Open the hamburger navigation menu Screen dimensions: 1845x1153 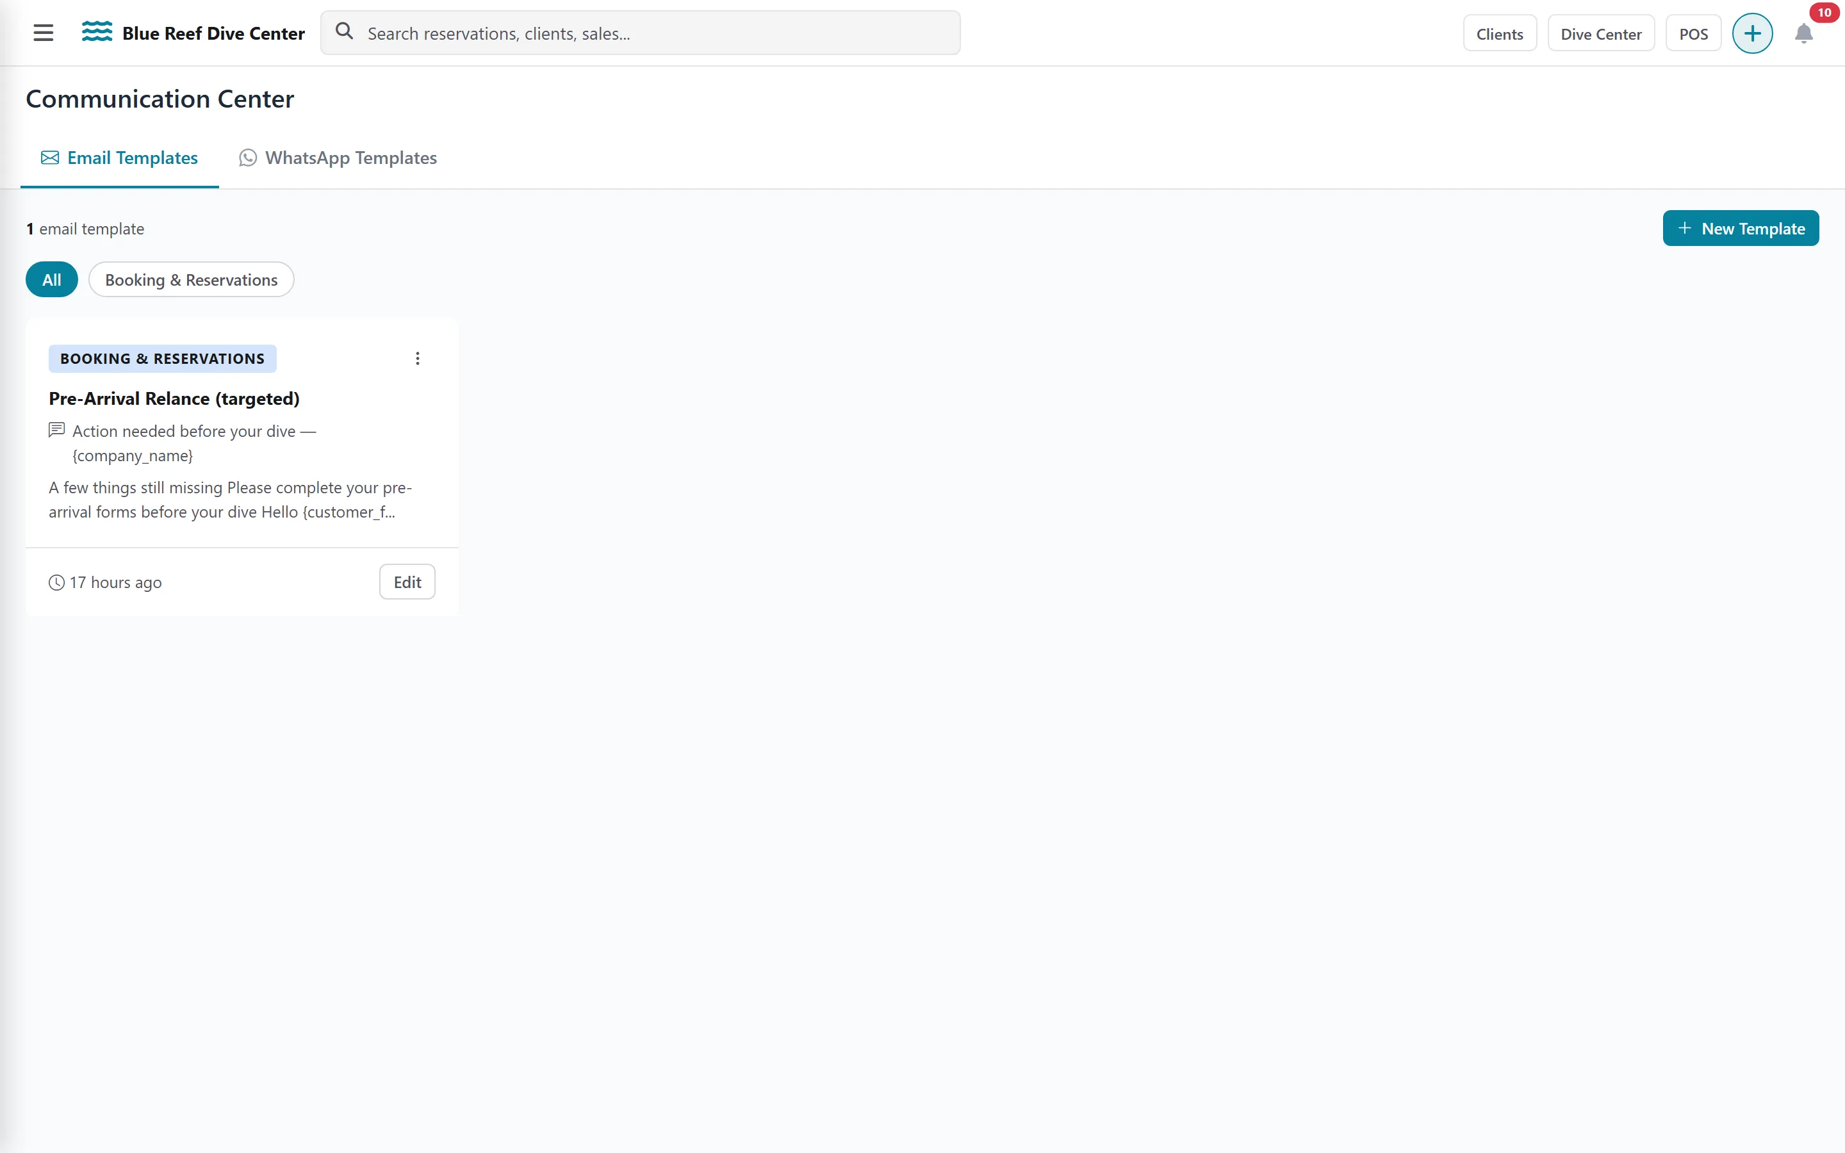(x=44, y=33)
